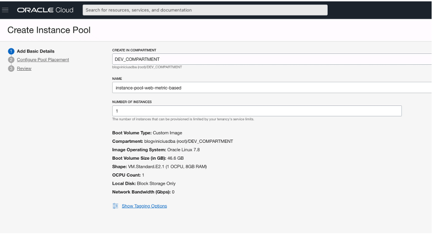This screenshot has width=433, height=235.
Task: Go to the Review step
Action: [x=24, y=68]
